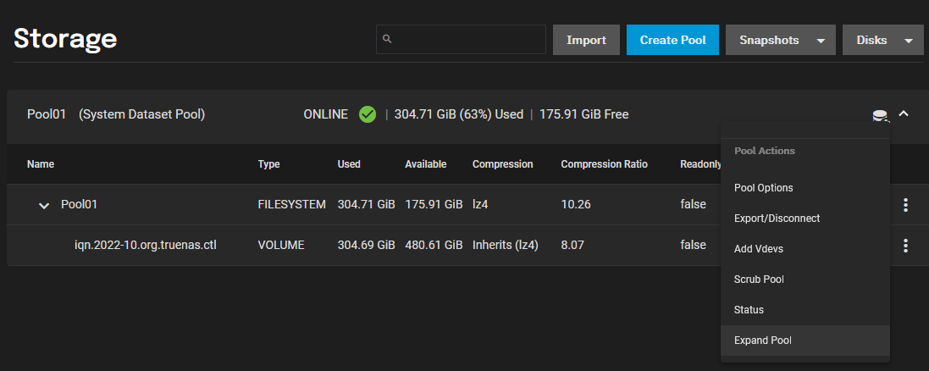Click the Name column header
The height and width of the screenshot is (371, 929).
[x=41, y=164]
